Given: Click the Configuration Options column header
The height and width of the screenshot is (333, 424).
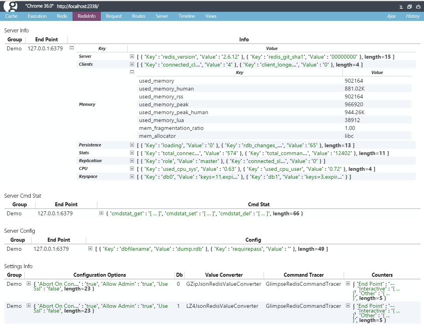Looking at the screenshot, I should pos(100,275).
